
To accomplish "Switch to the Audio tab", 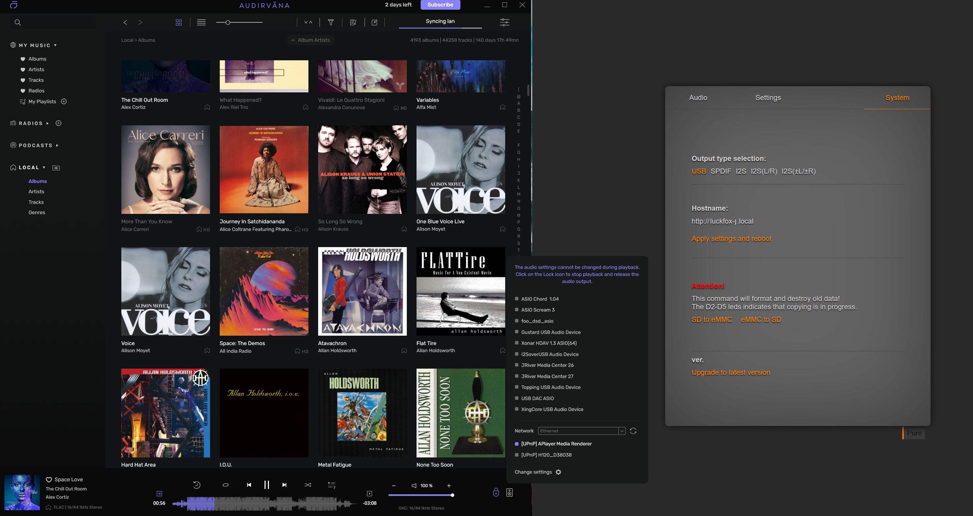I will [698, 98].
